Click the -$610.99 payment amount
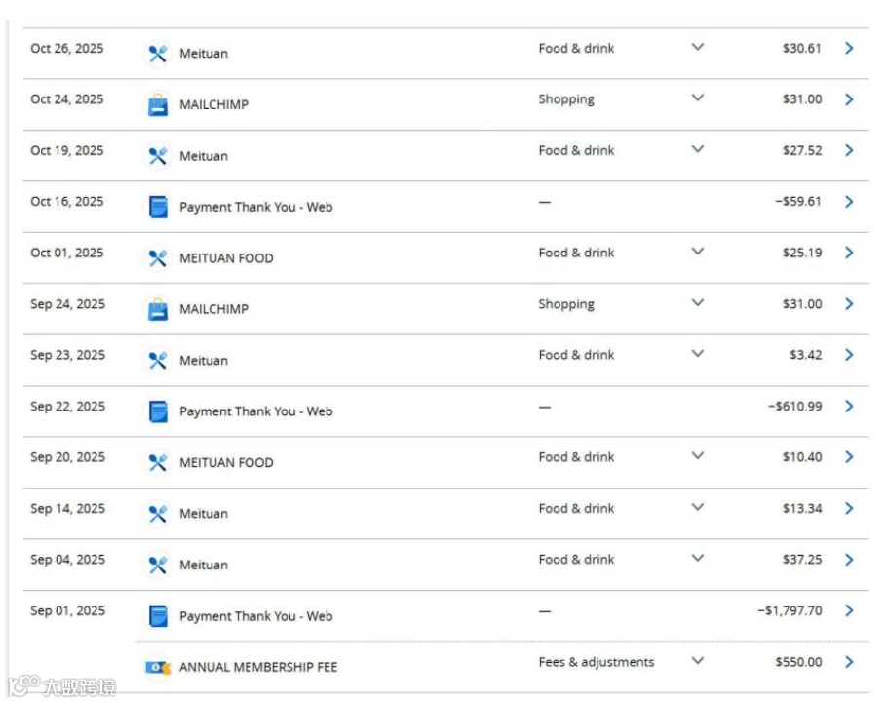 [794, 407]
